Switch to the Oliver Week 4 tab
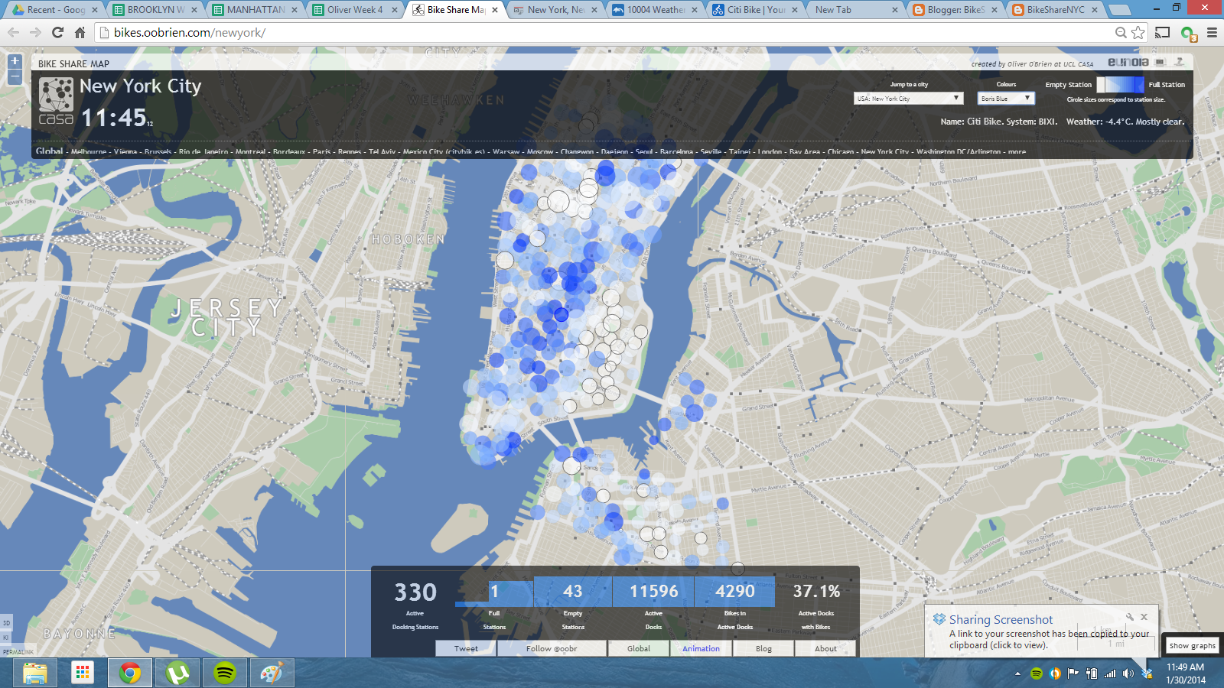This screenshot has height=688, width=1224. [x=353, y=10]
